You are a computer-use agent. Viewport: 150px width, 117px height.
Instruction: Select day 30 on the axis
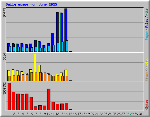tap(136, 114)
